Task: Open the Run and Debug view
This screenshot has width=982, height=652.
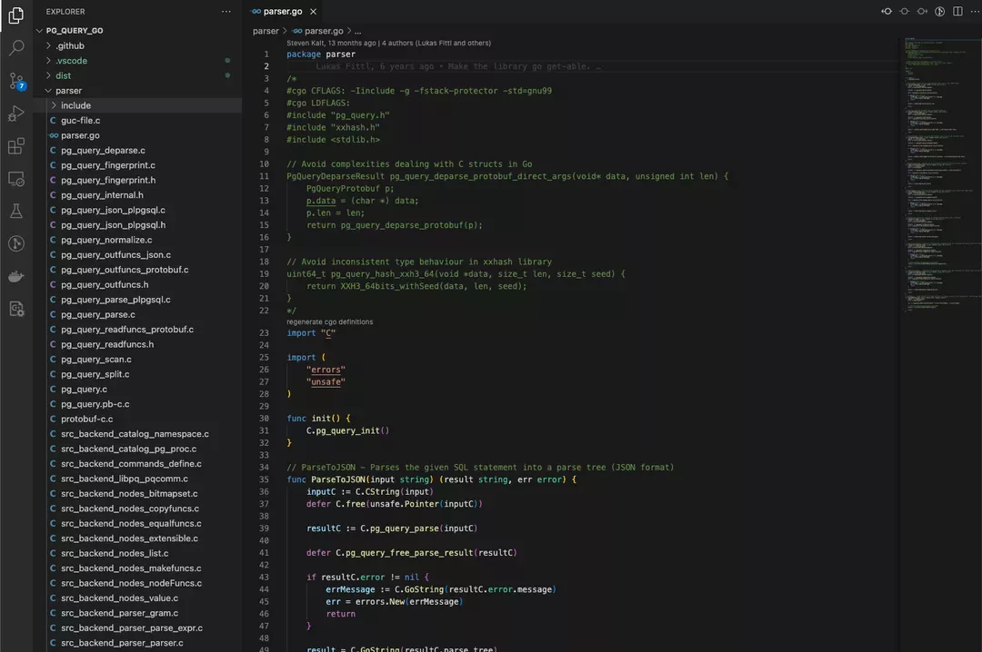Action: tap(16, 114)
